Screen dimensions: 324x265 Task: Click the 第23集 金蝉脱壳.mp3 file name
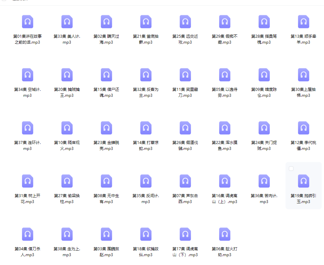point(106,146)
